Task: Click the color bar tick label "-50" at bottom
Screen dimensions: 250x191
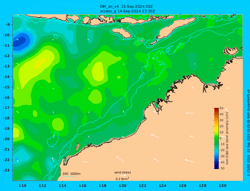Action: pyautogui.click(x=222, y=168)
